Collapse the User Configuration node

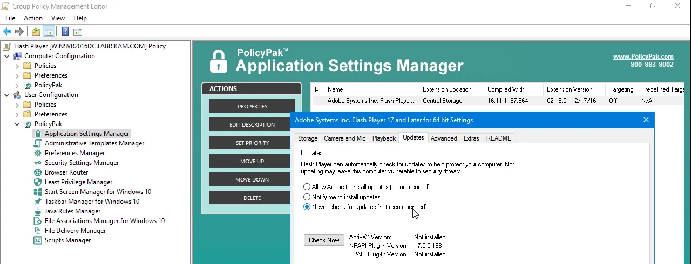click(x=7, y=95)
